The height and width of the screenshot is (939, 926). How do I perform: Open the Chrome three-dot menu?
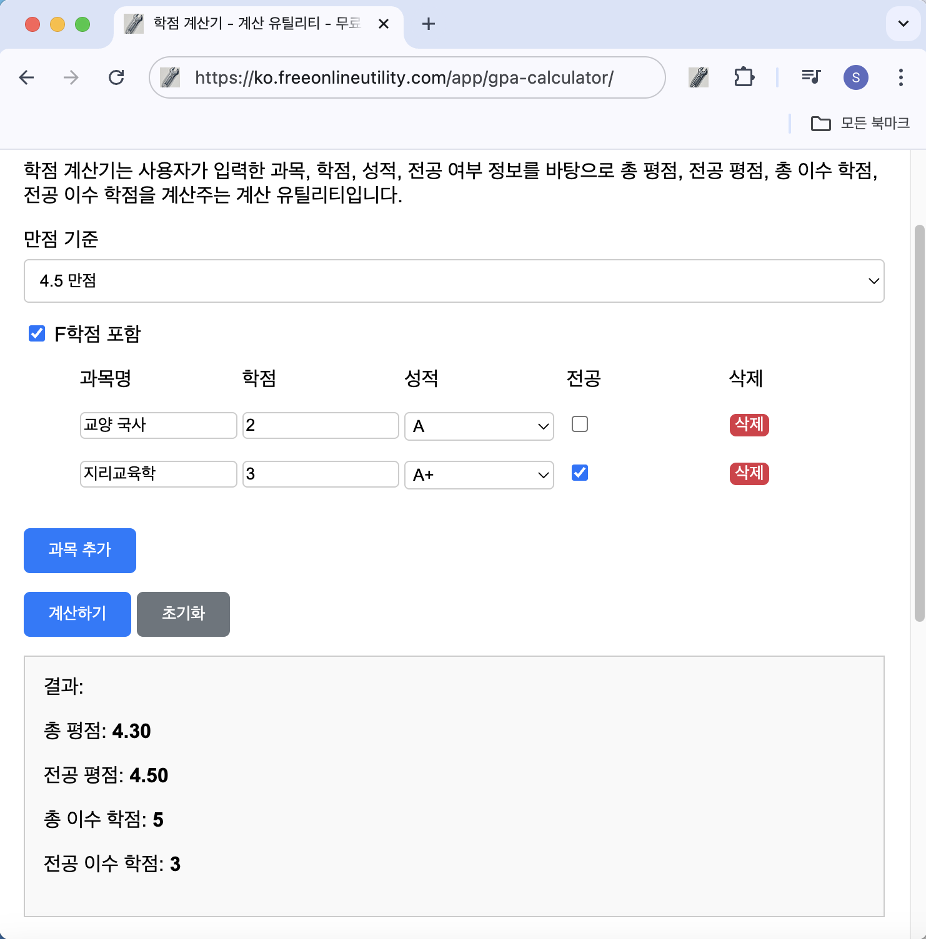tap(900, 77)
